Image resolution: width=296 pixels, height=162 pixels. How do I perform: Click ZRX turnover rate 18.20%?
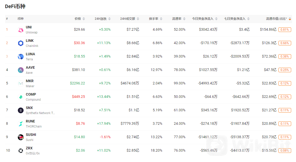[157, 151]
